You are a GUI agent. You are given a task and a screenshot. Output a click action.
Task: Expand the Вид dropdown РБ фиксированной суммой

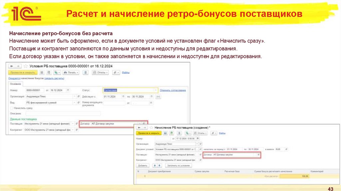pos(74,102)
